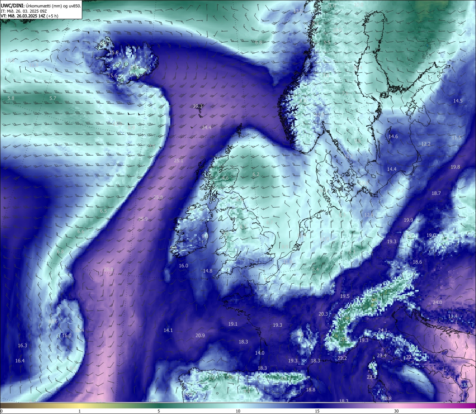Select the 16.4 value at lower left
476x414 pixels.
click(x=20, y=361)
